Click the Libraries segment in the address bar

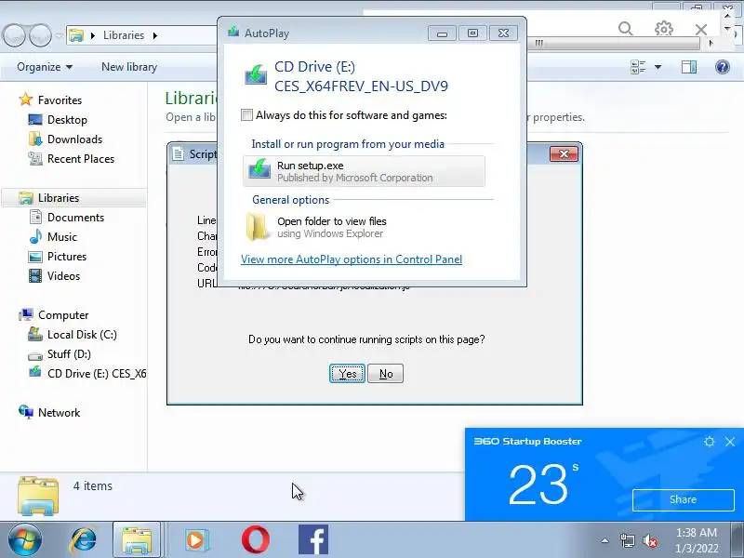pyautogui.click(x=124, y=35)
